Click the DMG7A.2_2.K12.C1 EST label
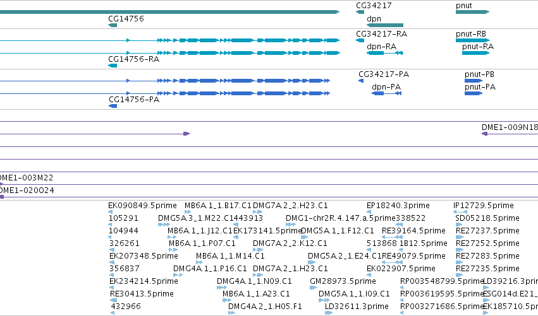 pyautogui.click(x=290, y=243)
